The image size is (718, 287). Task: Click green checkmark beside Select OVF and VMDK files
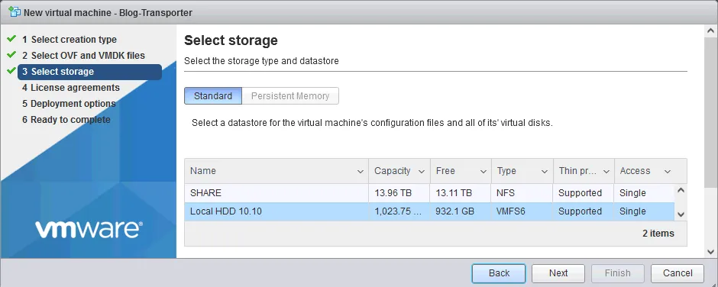click(11, 54)
